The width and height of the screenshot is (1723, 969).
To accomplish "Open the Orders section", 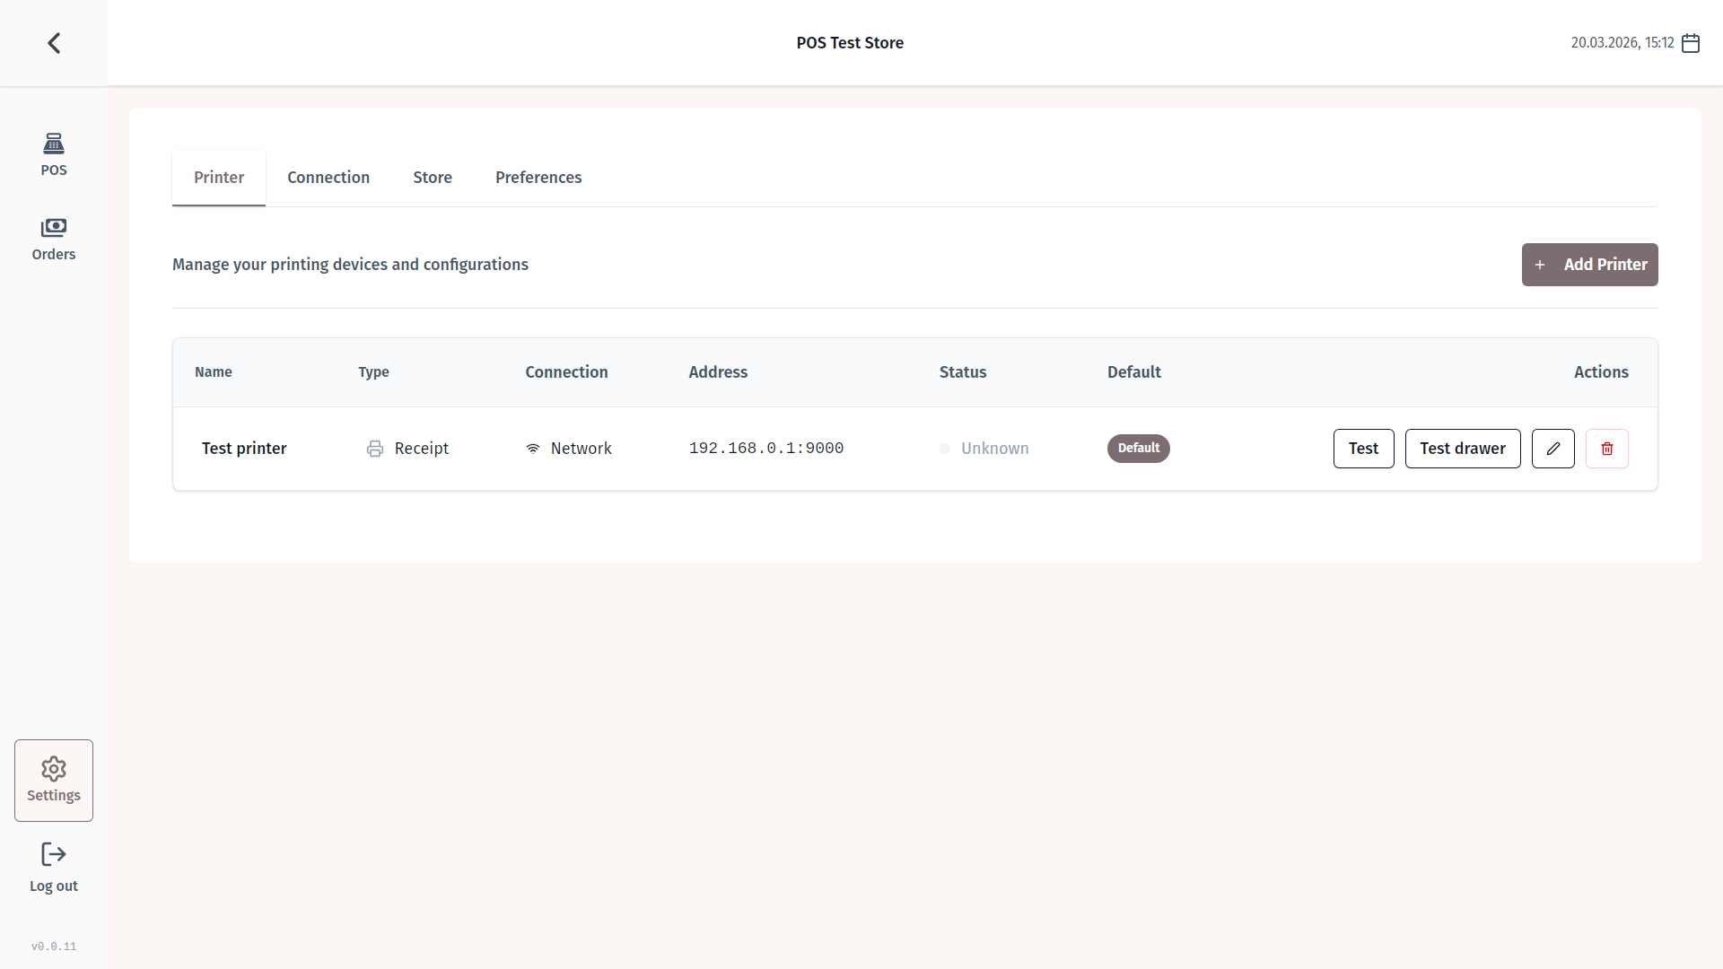I will (x=54, y=240).
